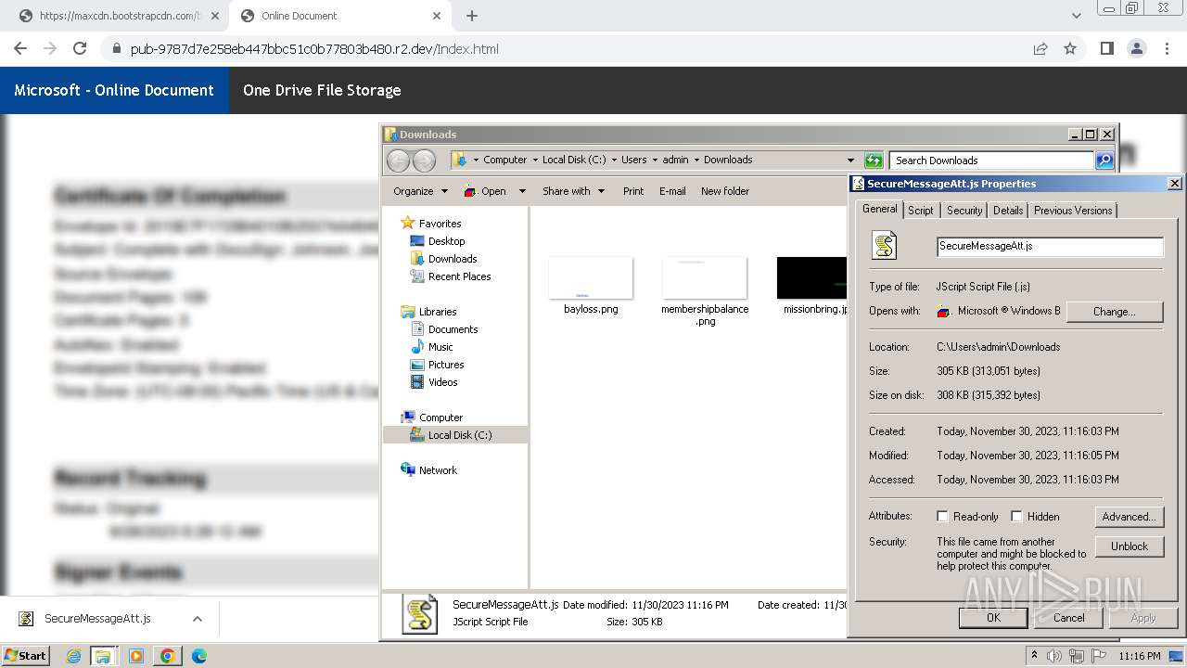The width and height of the screenshot is (1187, 668).
Task: Click Change... opens-with button
Action: pos(1114,312)
